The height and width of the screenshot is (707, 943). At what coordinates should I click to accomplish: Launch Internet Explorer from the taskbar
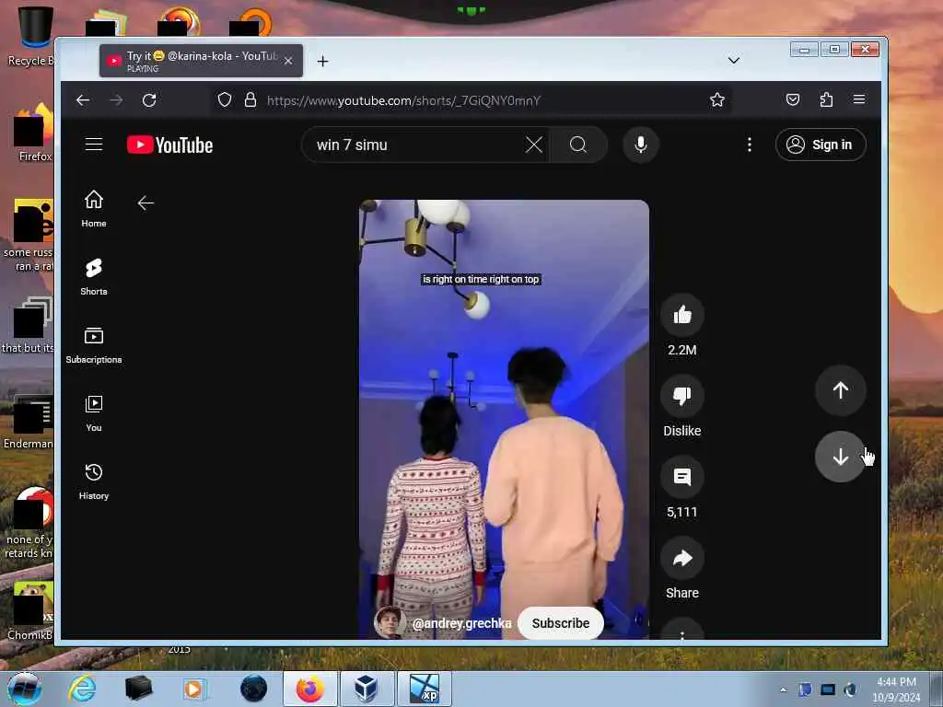[x=82, y=689]
